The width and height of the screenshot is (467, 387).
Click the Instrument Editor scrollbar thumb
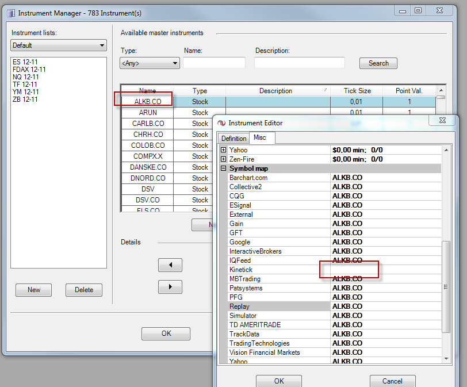(x=446, y=287)
